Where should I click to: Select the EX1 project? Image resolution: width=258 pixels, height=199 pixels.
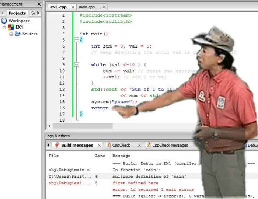coord(19,27)
